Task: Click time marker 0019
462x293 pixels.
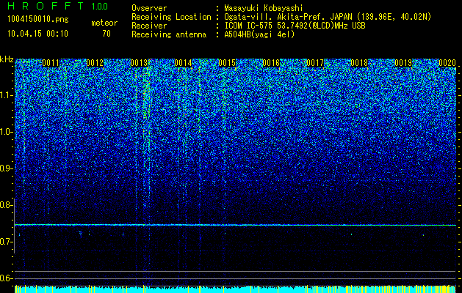Action: pos(403,63)
